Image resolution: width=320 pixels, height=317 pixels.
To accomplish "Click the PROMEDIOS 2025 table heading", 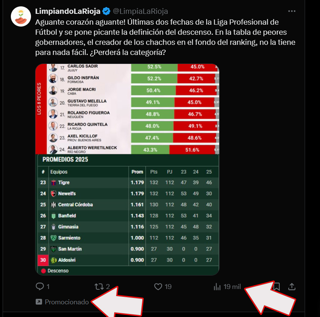I will tap(65, 160).
